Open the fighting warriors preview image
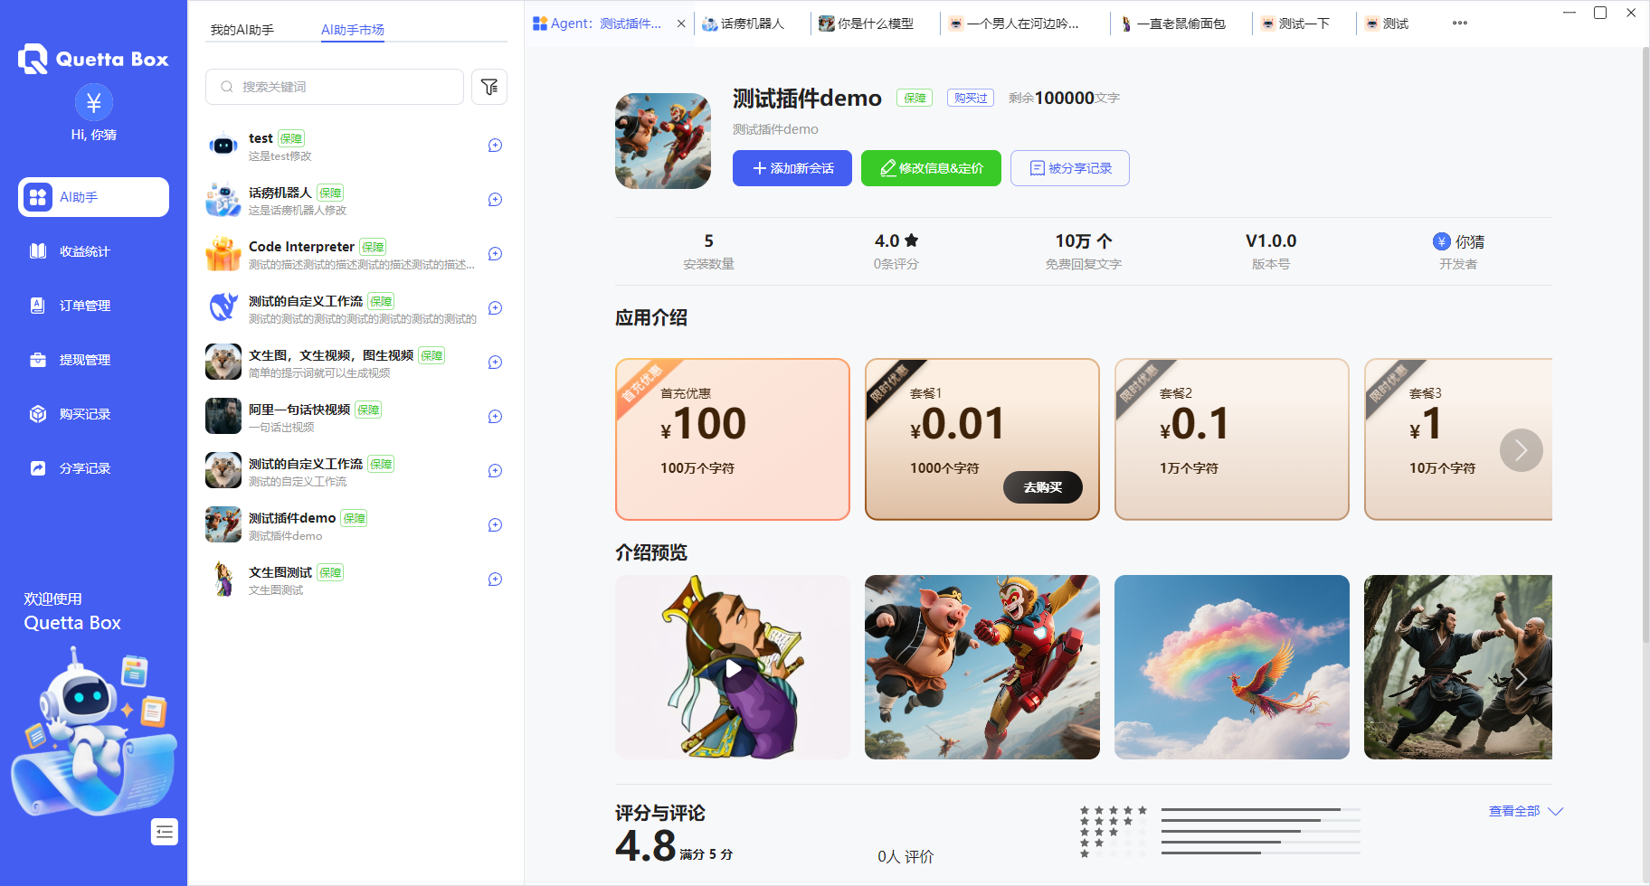 coord(1458,667)
